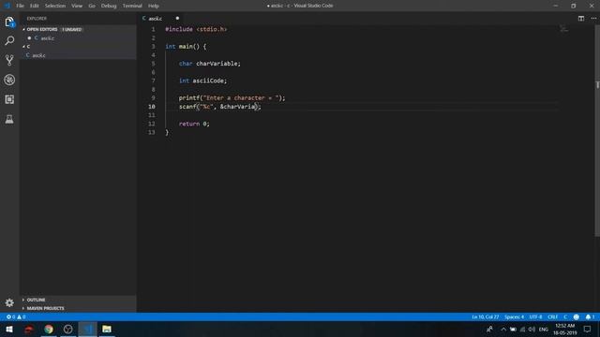This screenshot has width=600, height=337.
Task: Open notifications bell in status bar
Action: point(590,316)
